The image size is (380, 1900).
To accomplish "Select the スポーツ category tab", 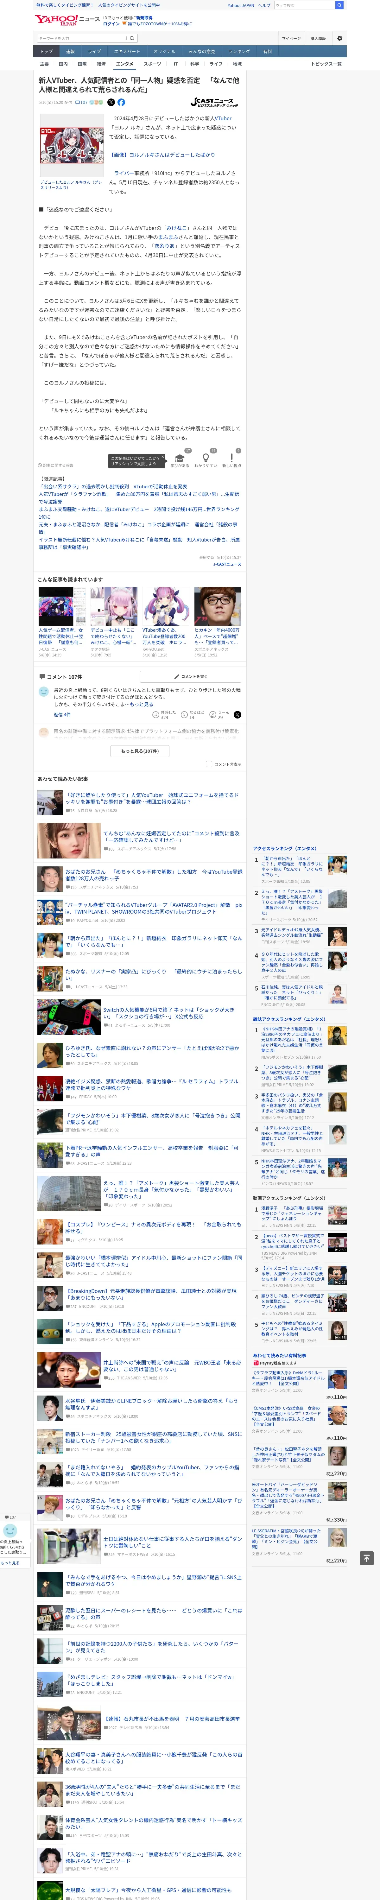I will click(x=152, y=64).
